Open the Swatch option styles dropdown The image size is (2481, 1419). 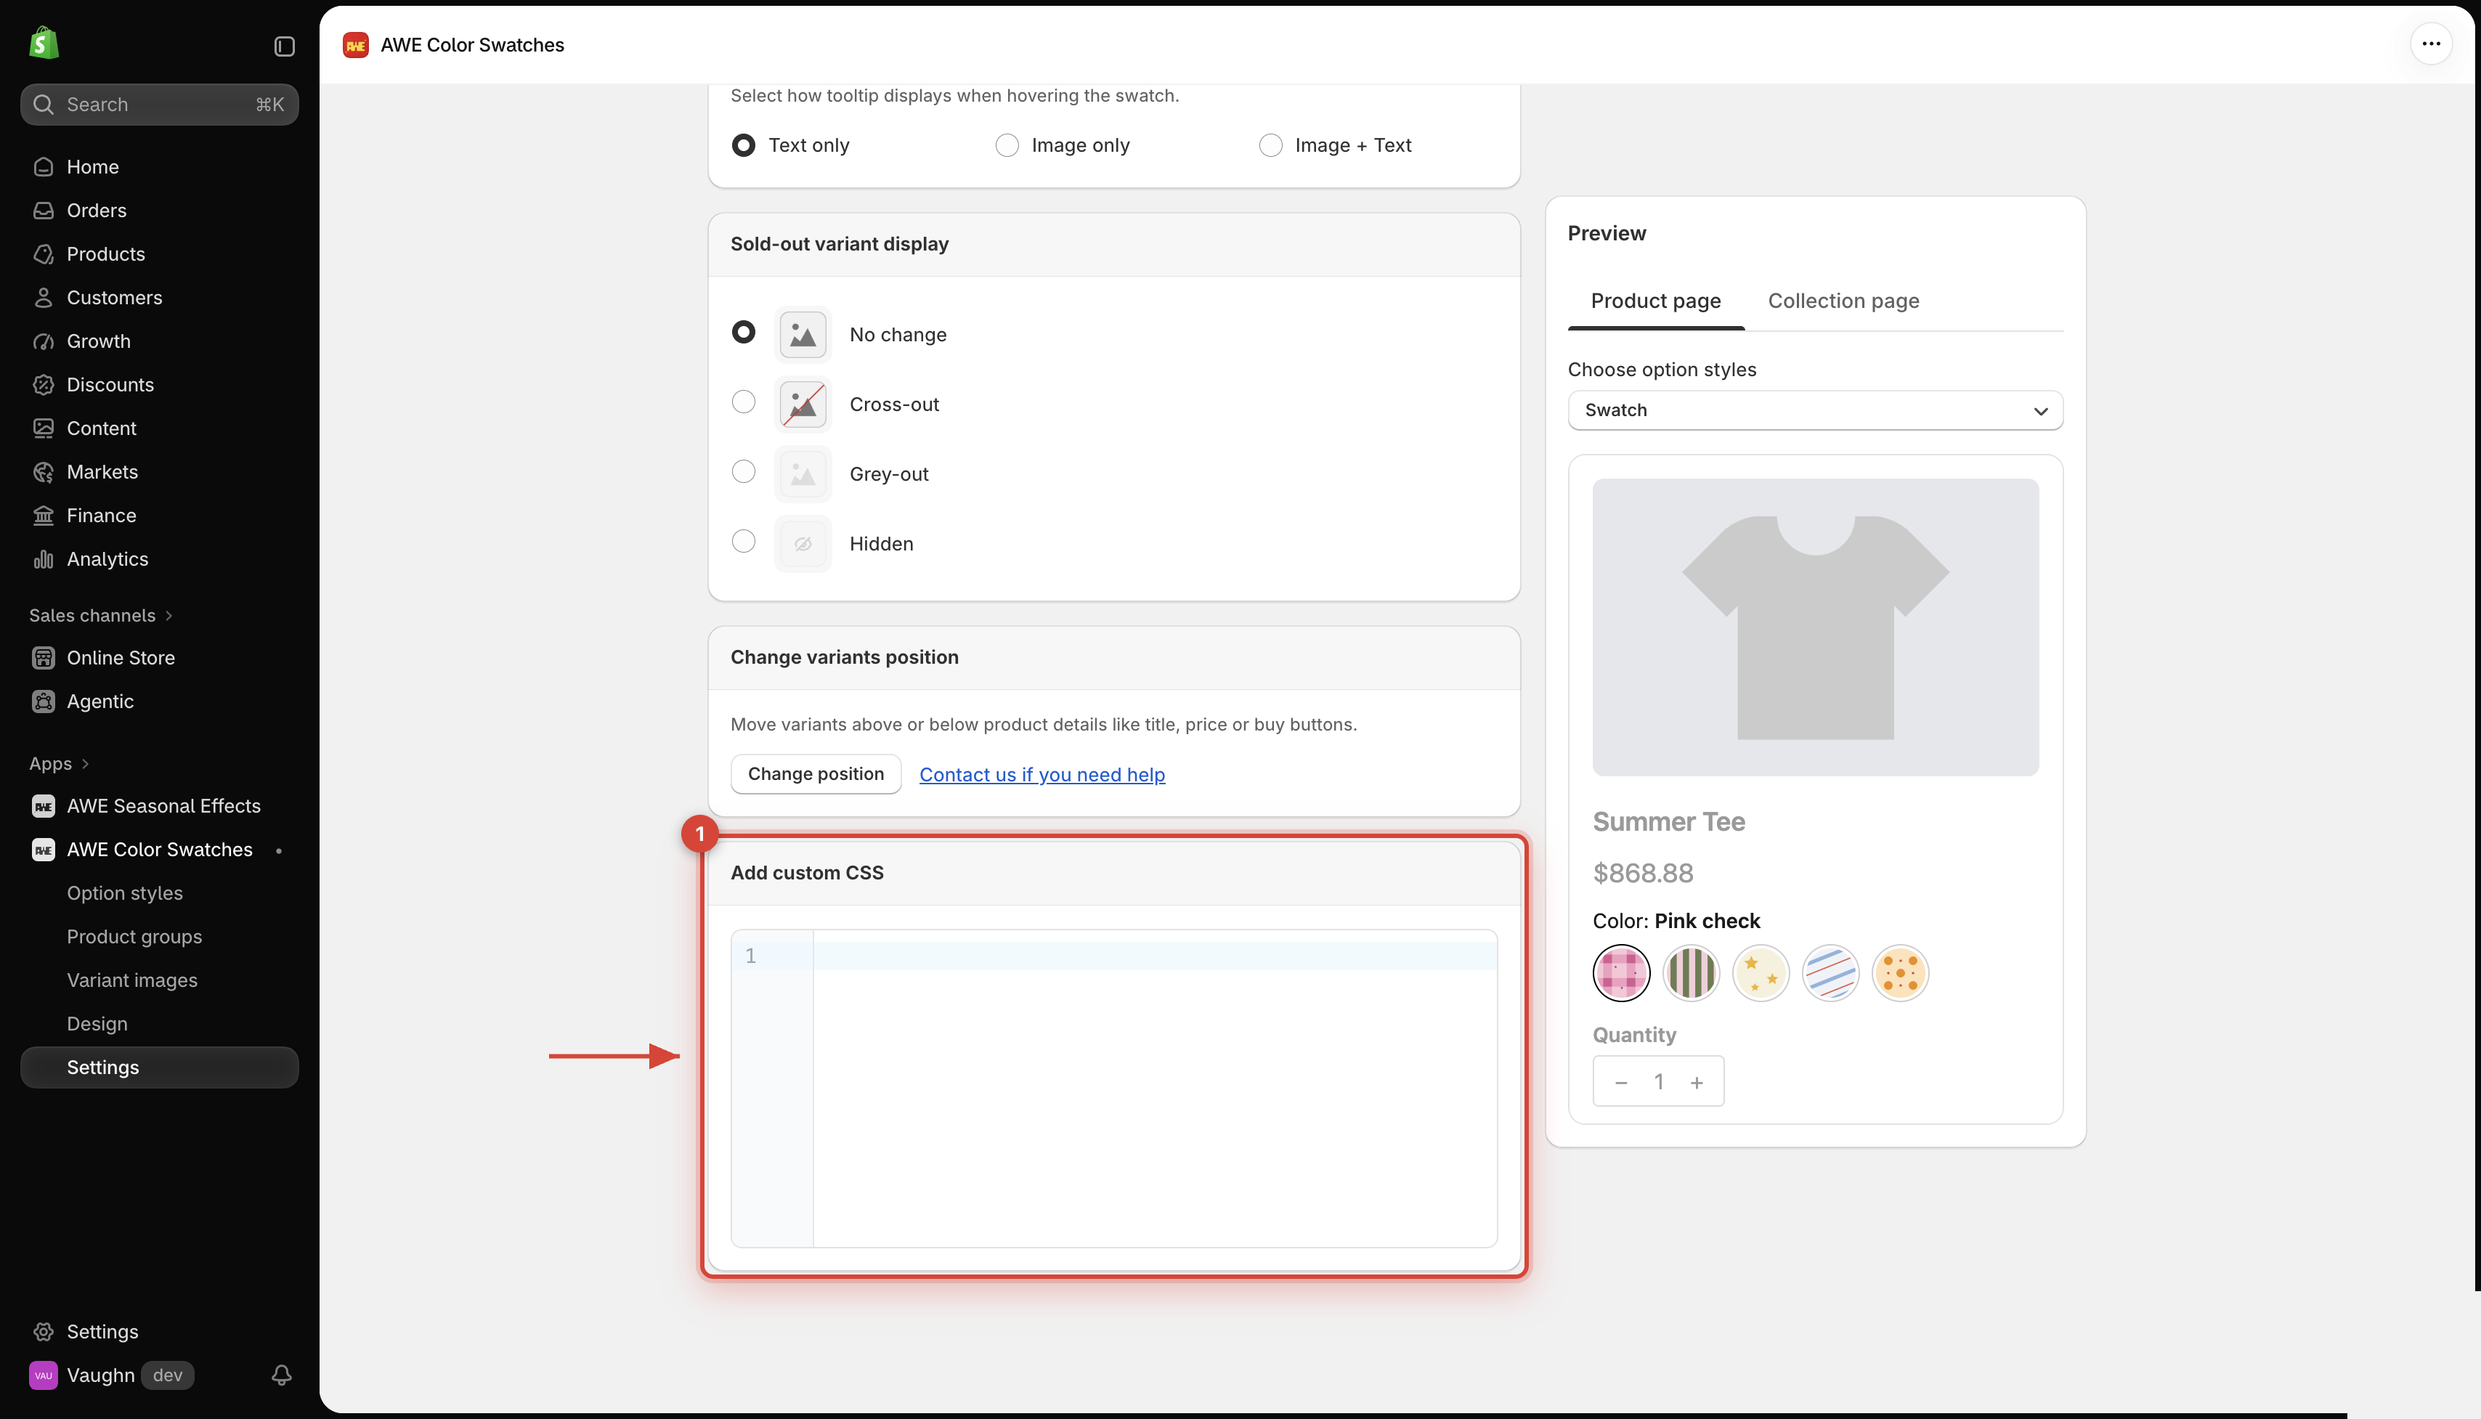(1814, 410)
